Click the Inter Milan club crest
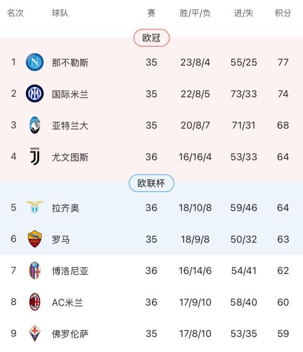The width and height of the screenshot is (303, 352). [x=35, y=94]
